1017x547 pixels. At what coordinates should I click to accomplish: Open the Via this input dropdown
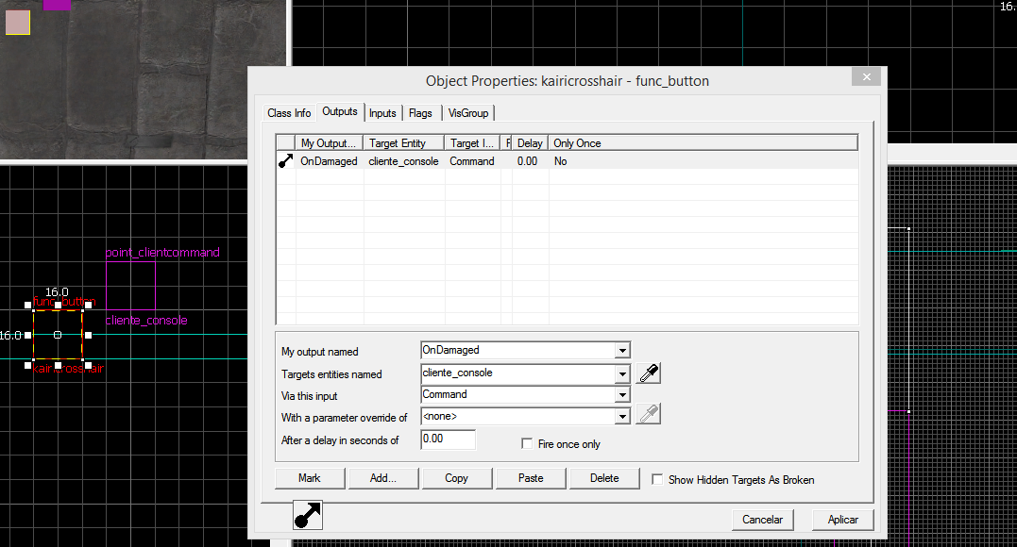click(622, 395)
